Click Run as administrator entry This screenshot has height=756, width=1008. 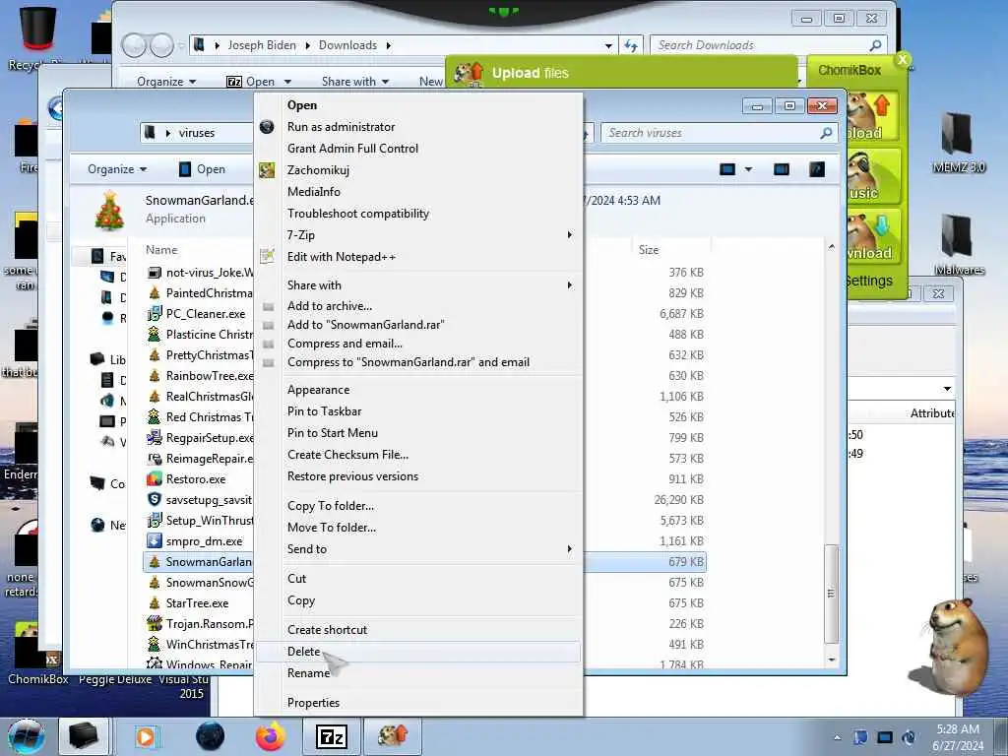341,127
